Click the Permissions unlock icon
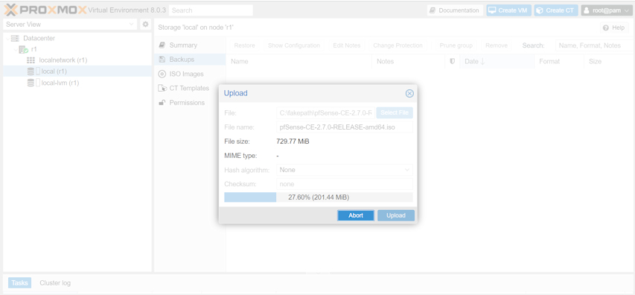 (x=162, y=103)
